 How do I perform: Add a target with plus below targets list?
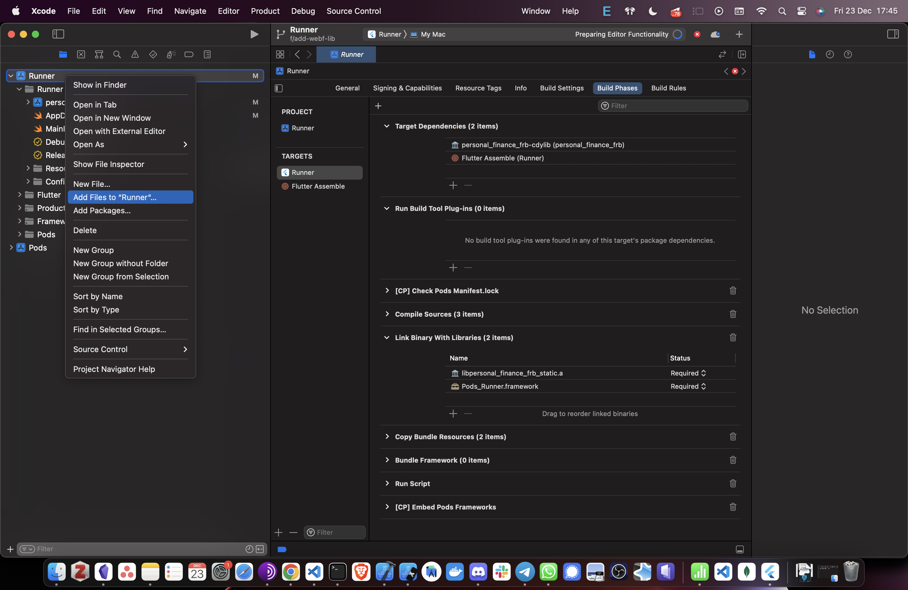[x=279, y=532]
